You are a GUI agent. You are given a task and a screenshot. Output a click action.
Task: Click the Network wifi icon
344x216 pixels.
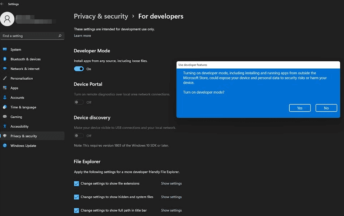pos(5,69)
